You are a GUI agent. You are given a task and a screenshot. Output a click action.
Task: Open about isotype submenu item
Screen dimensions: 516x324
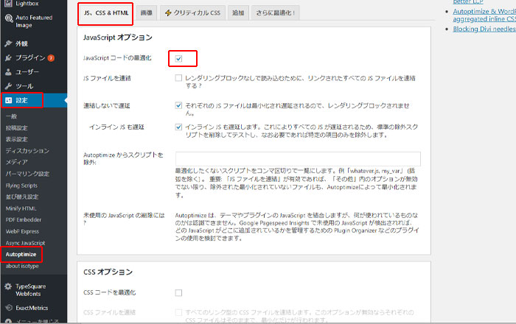[x=22, y=266]
